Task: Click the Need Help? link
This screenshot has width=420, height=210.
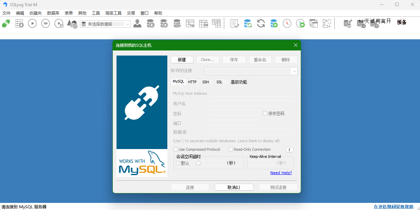Action: pyautogui.click(x=281, y=173)
